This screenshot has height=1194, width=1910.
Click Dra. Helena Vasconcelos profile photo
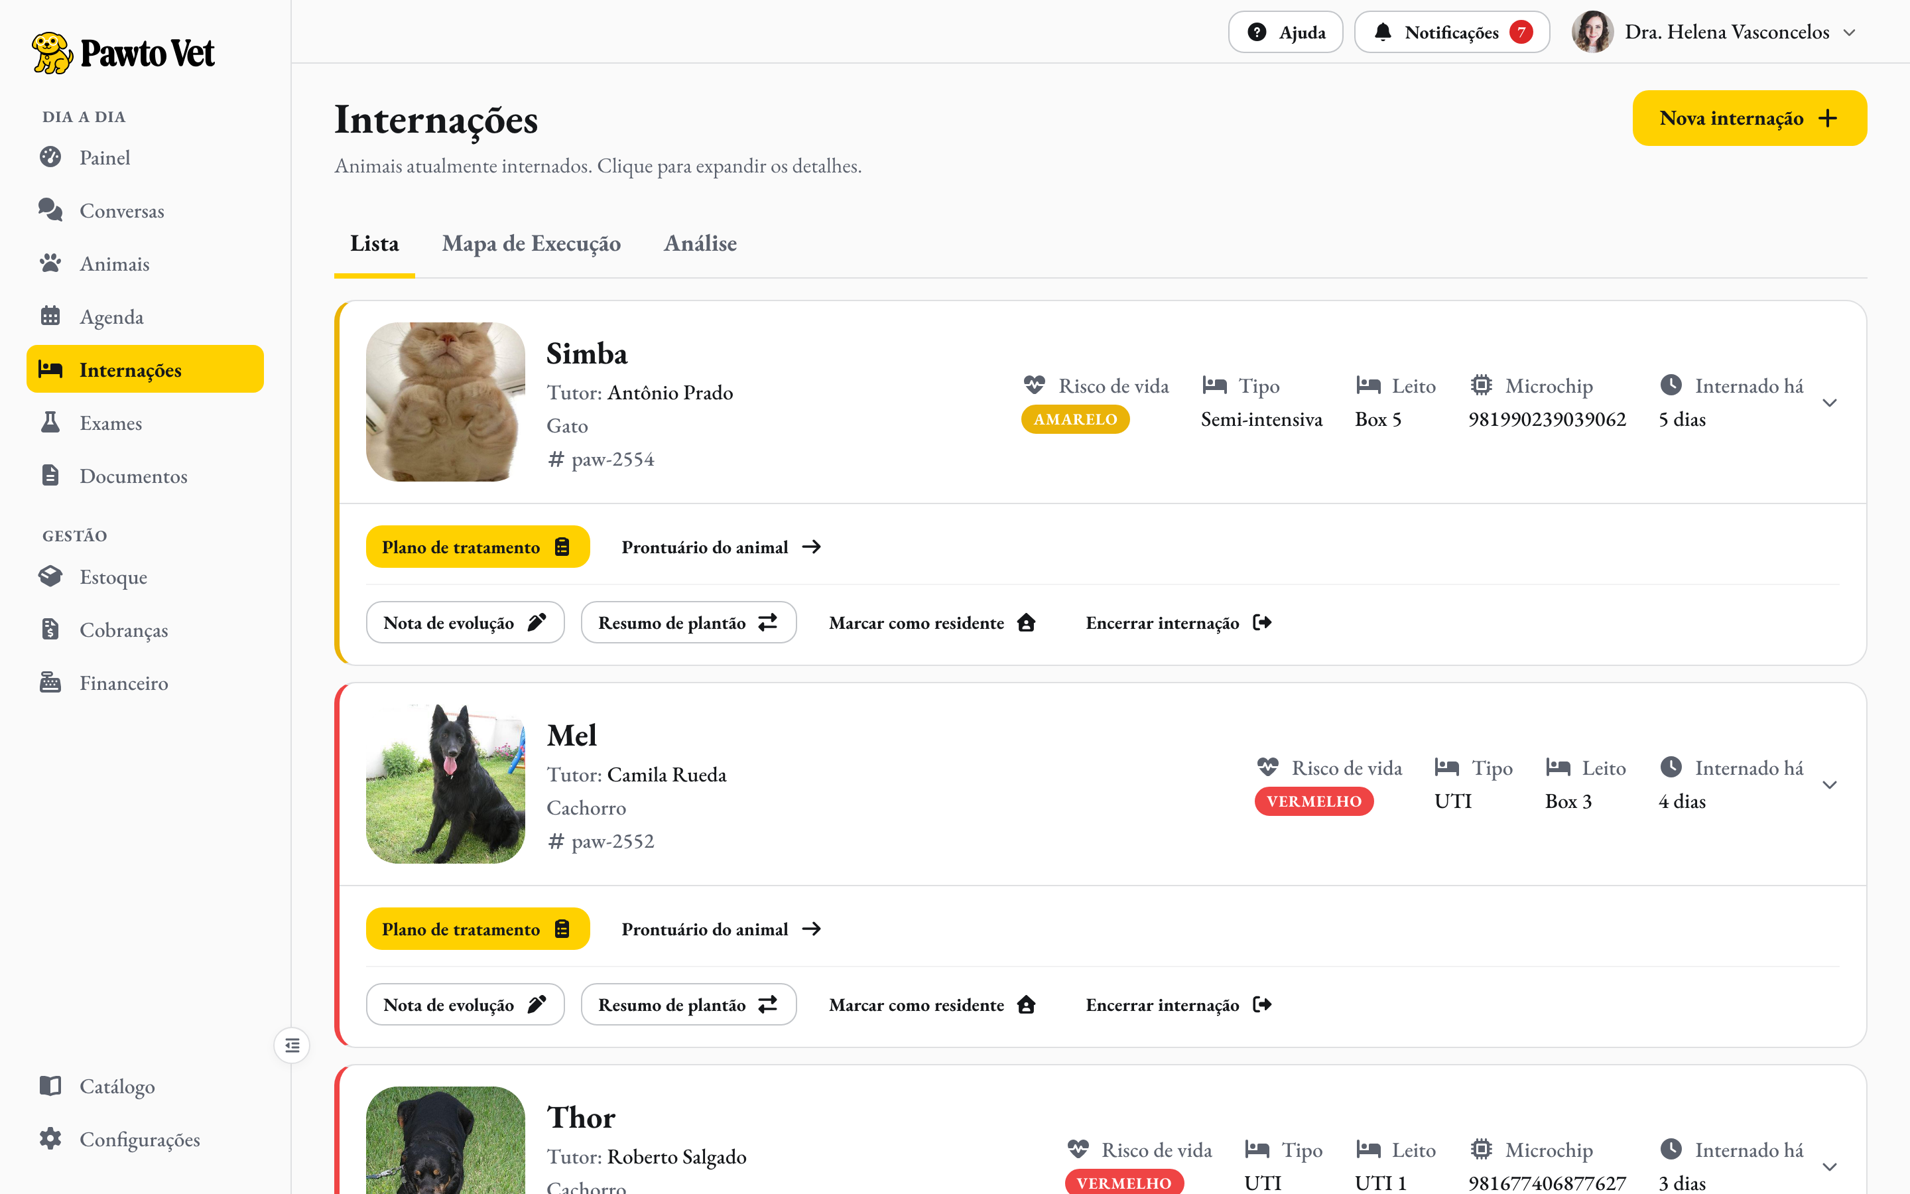click(x=1592, y=32)
